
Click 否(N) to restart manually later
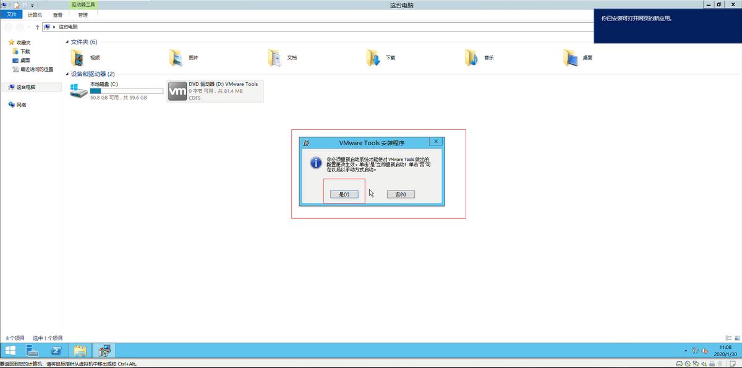(x=400, y=194)
